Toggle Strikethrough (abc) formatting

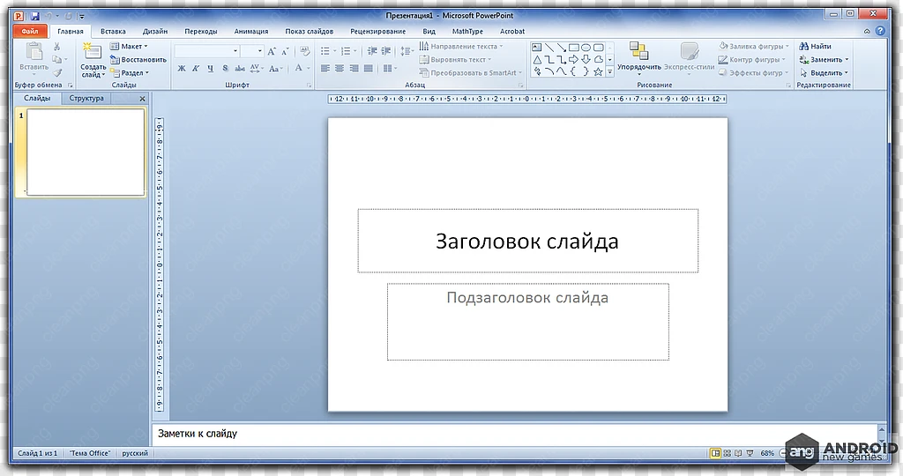point(240,69)
